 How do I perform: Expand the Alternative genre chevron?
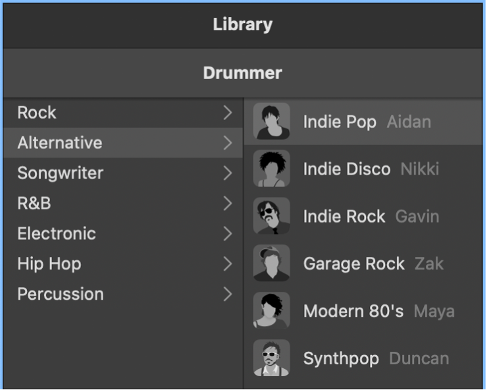coord(228,143)
